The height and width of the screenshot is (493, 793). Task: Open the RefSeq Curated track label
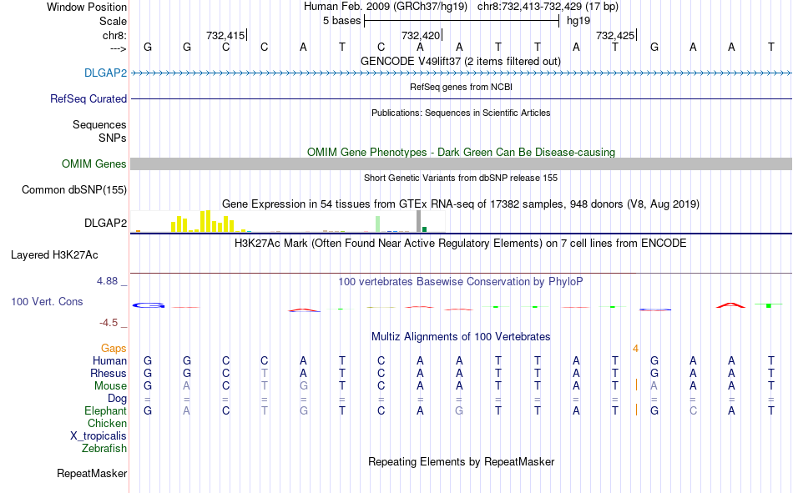pos(88,98)
